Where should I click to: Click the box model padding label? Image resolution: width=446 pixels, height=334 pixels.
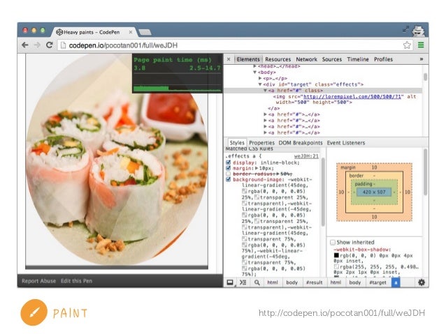click(364, 184)
